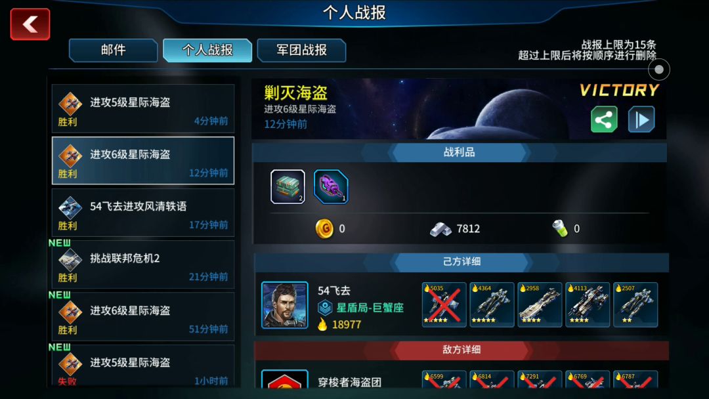The height and width of the screenshot is (399, 709).
Task: View commander 54飞去 portrait
Action: tap(285, 305)
